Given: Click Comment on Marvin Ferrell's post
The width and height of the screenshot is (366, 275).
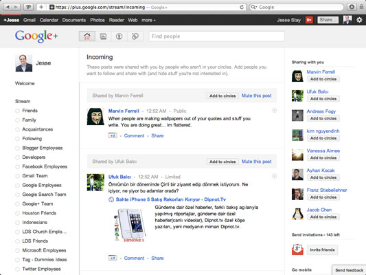Looking at the screenshot, I should point(134,135).
